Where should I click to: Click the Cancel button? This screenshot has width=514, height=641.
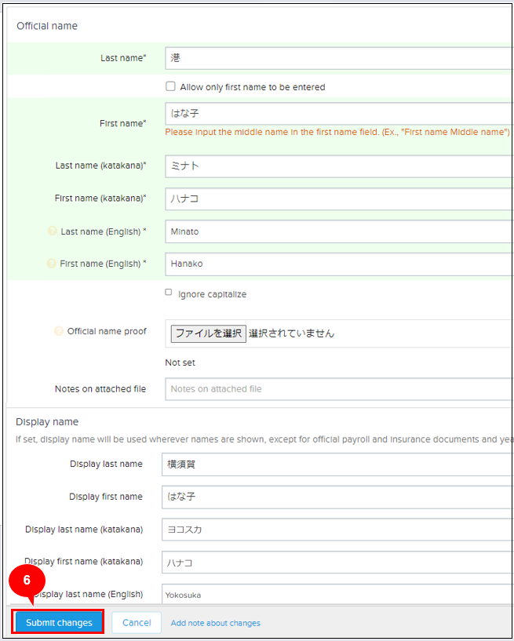pyautogui.click(x=137, y=623)
